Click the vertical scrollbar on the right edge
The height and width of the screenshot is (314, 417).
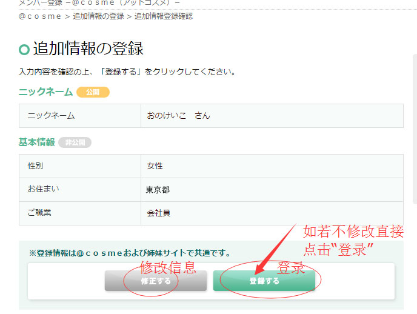[x=415, y=129]
